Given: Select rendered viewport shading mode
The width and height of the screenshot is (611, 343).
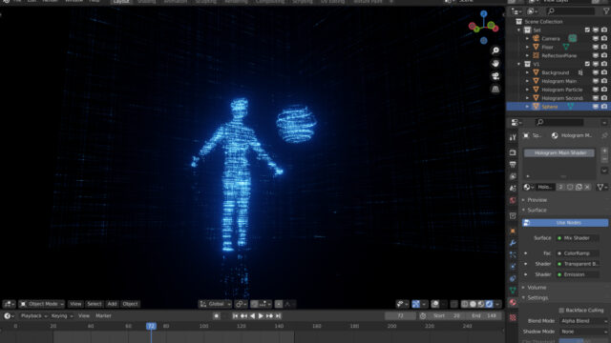Looking at the screenshot, I should point(489,304).
